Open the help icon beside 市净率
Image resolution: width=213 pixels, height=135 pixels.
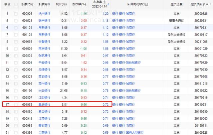[x=104, y=2]
